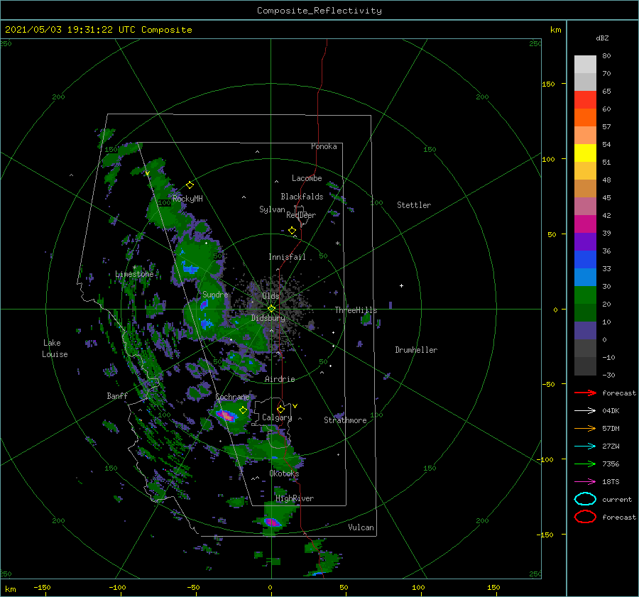Click the dBZ legend heading
Image resolution: width=639 pixels, height=597 pixels.
click(x=602, y=38)
